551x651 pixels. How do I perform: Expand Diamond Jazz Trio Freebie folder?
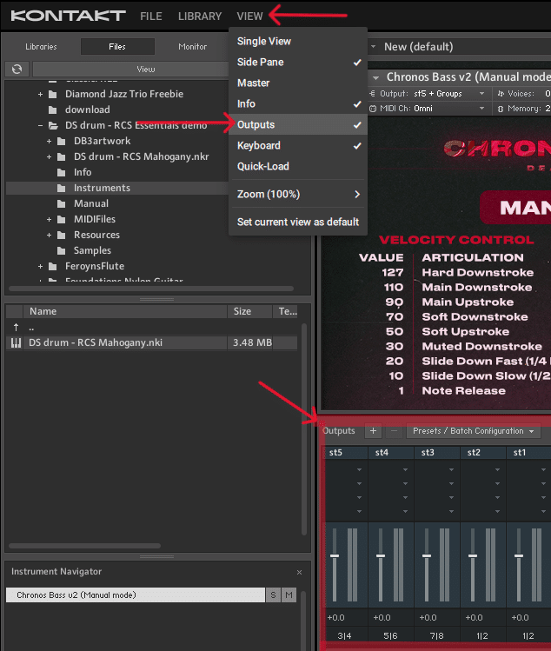pyautogui.click(x=40, y=95)
